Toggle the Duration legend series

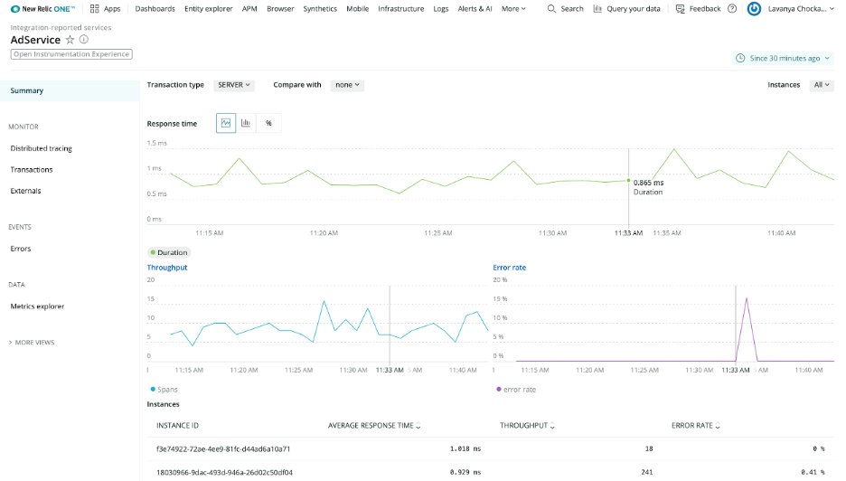point(169,252)
